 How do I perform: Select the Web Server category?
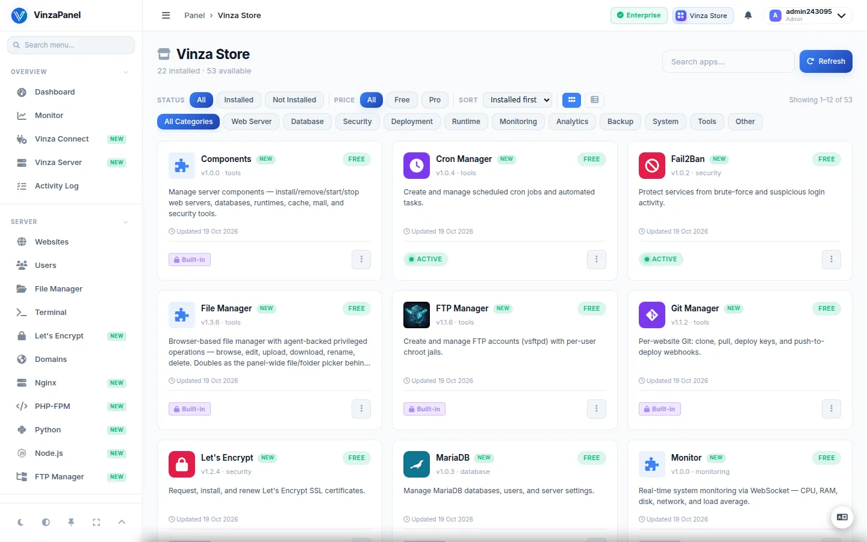pos(252,122)
